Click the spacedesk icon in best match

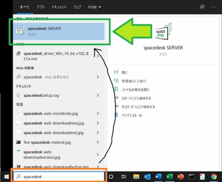coord(20,30)
